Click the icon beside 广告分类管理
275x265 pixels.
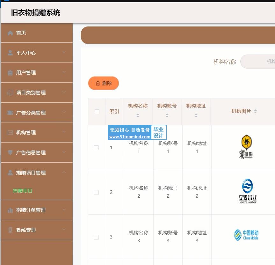[10, 113]
